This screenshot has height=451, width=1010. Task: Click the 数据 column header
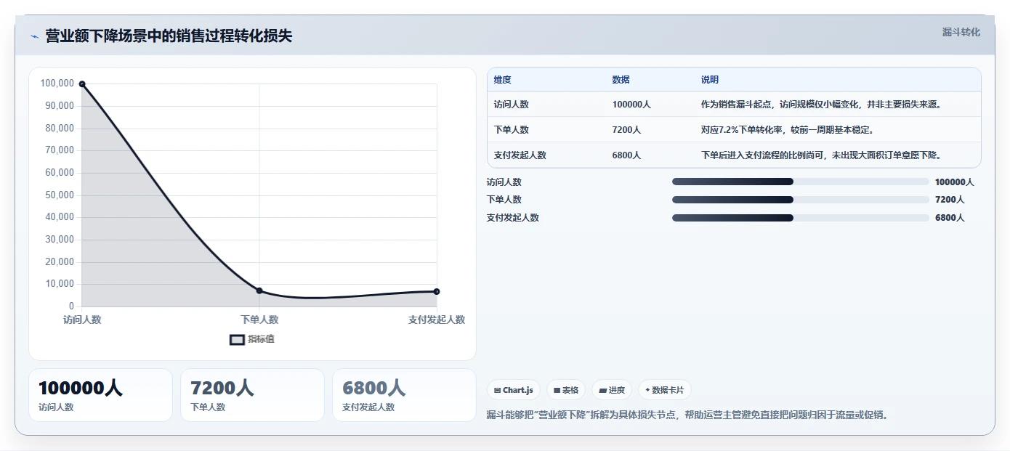[621, 80]
